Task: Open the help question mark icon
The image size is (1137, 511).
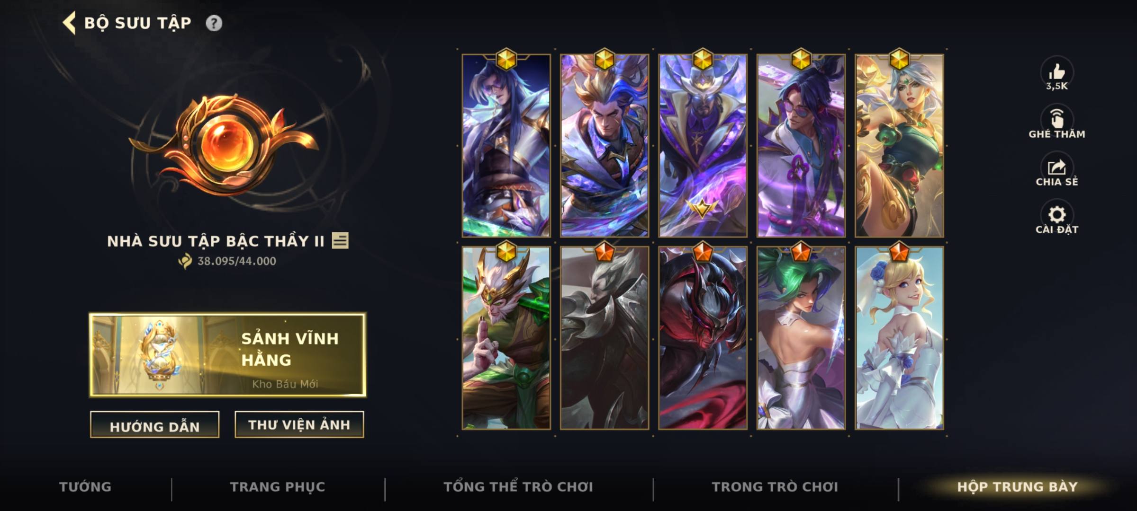Action: [214, 23]
